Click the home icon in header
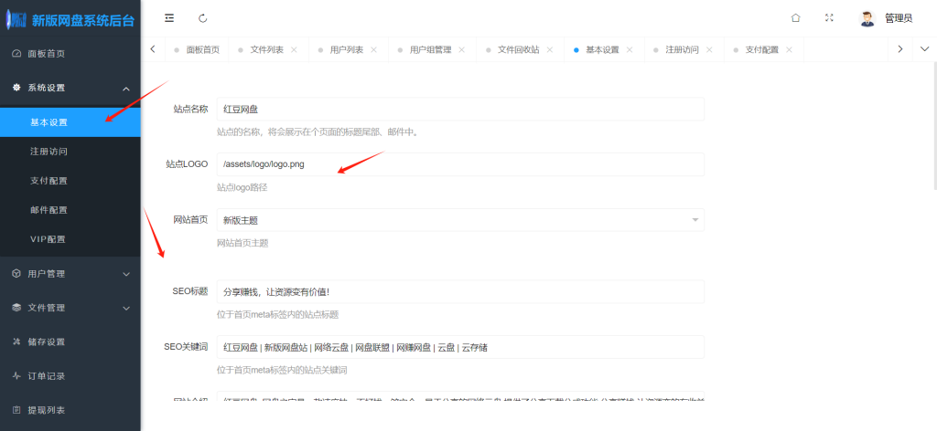Viewport: 937px width, 431px height. click(x=795, y=18)
